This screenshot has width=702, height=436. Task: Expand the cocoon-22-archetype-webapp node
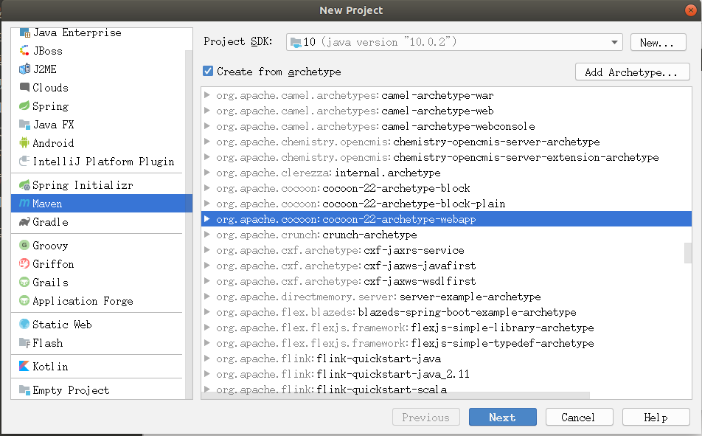(207, 219)
